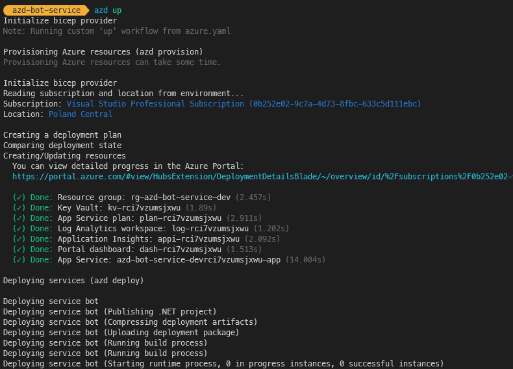Screen dimensions: 513x369
Task: Click the Poland Central location value
Action: (x=81, y=114)
